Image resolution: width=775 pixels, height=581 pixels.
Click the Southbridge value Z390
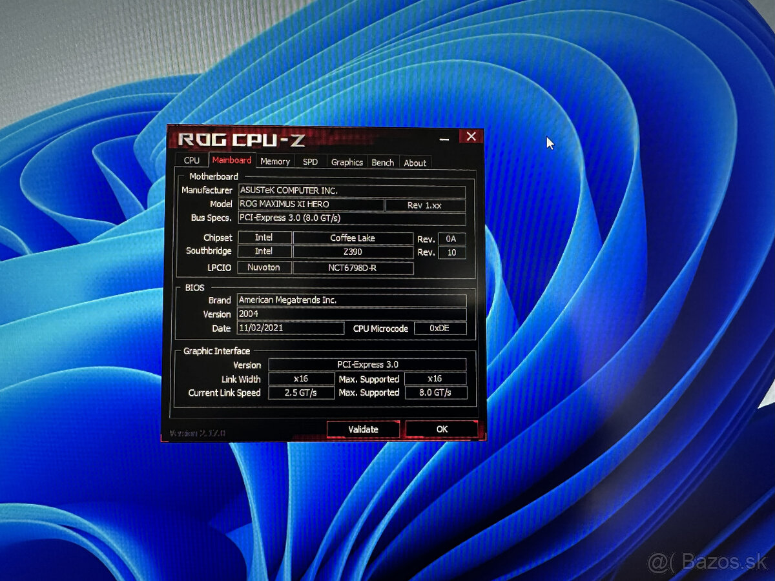(352, 251)
